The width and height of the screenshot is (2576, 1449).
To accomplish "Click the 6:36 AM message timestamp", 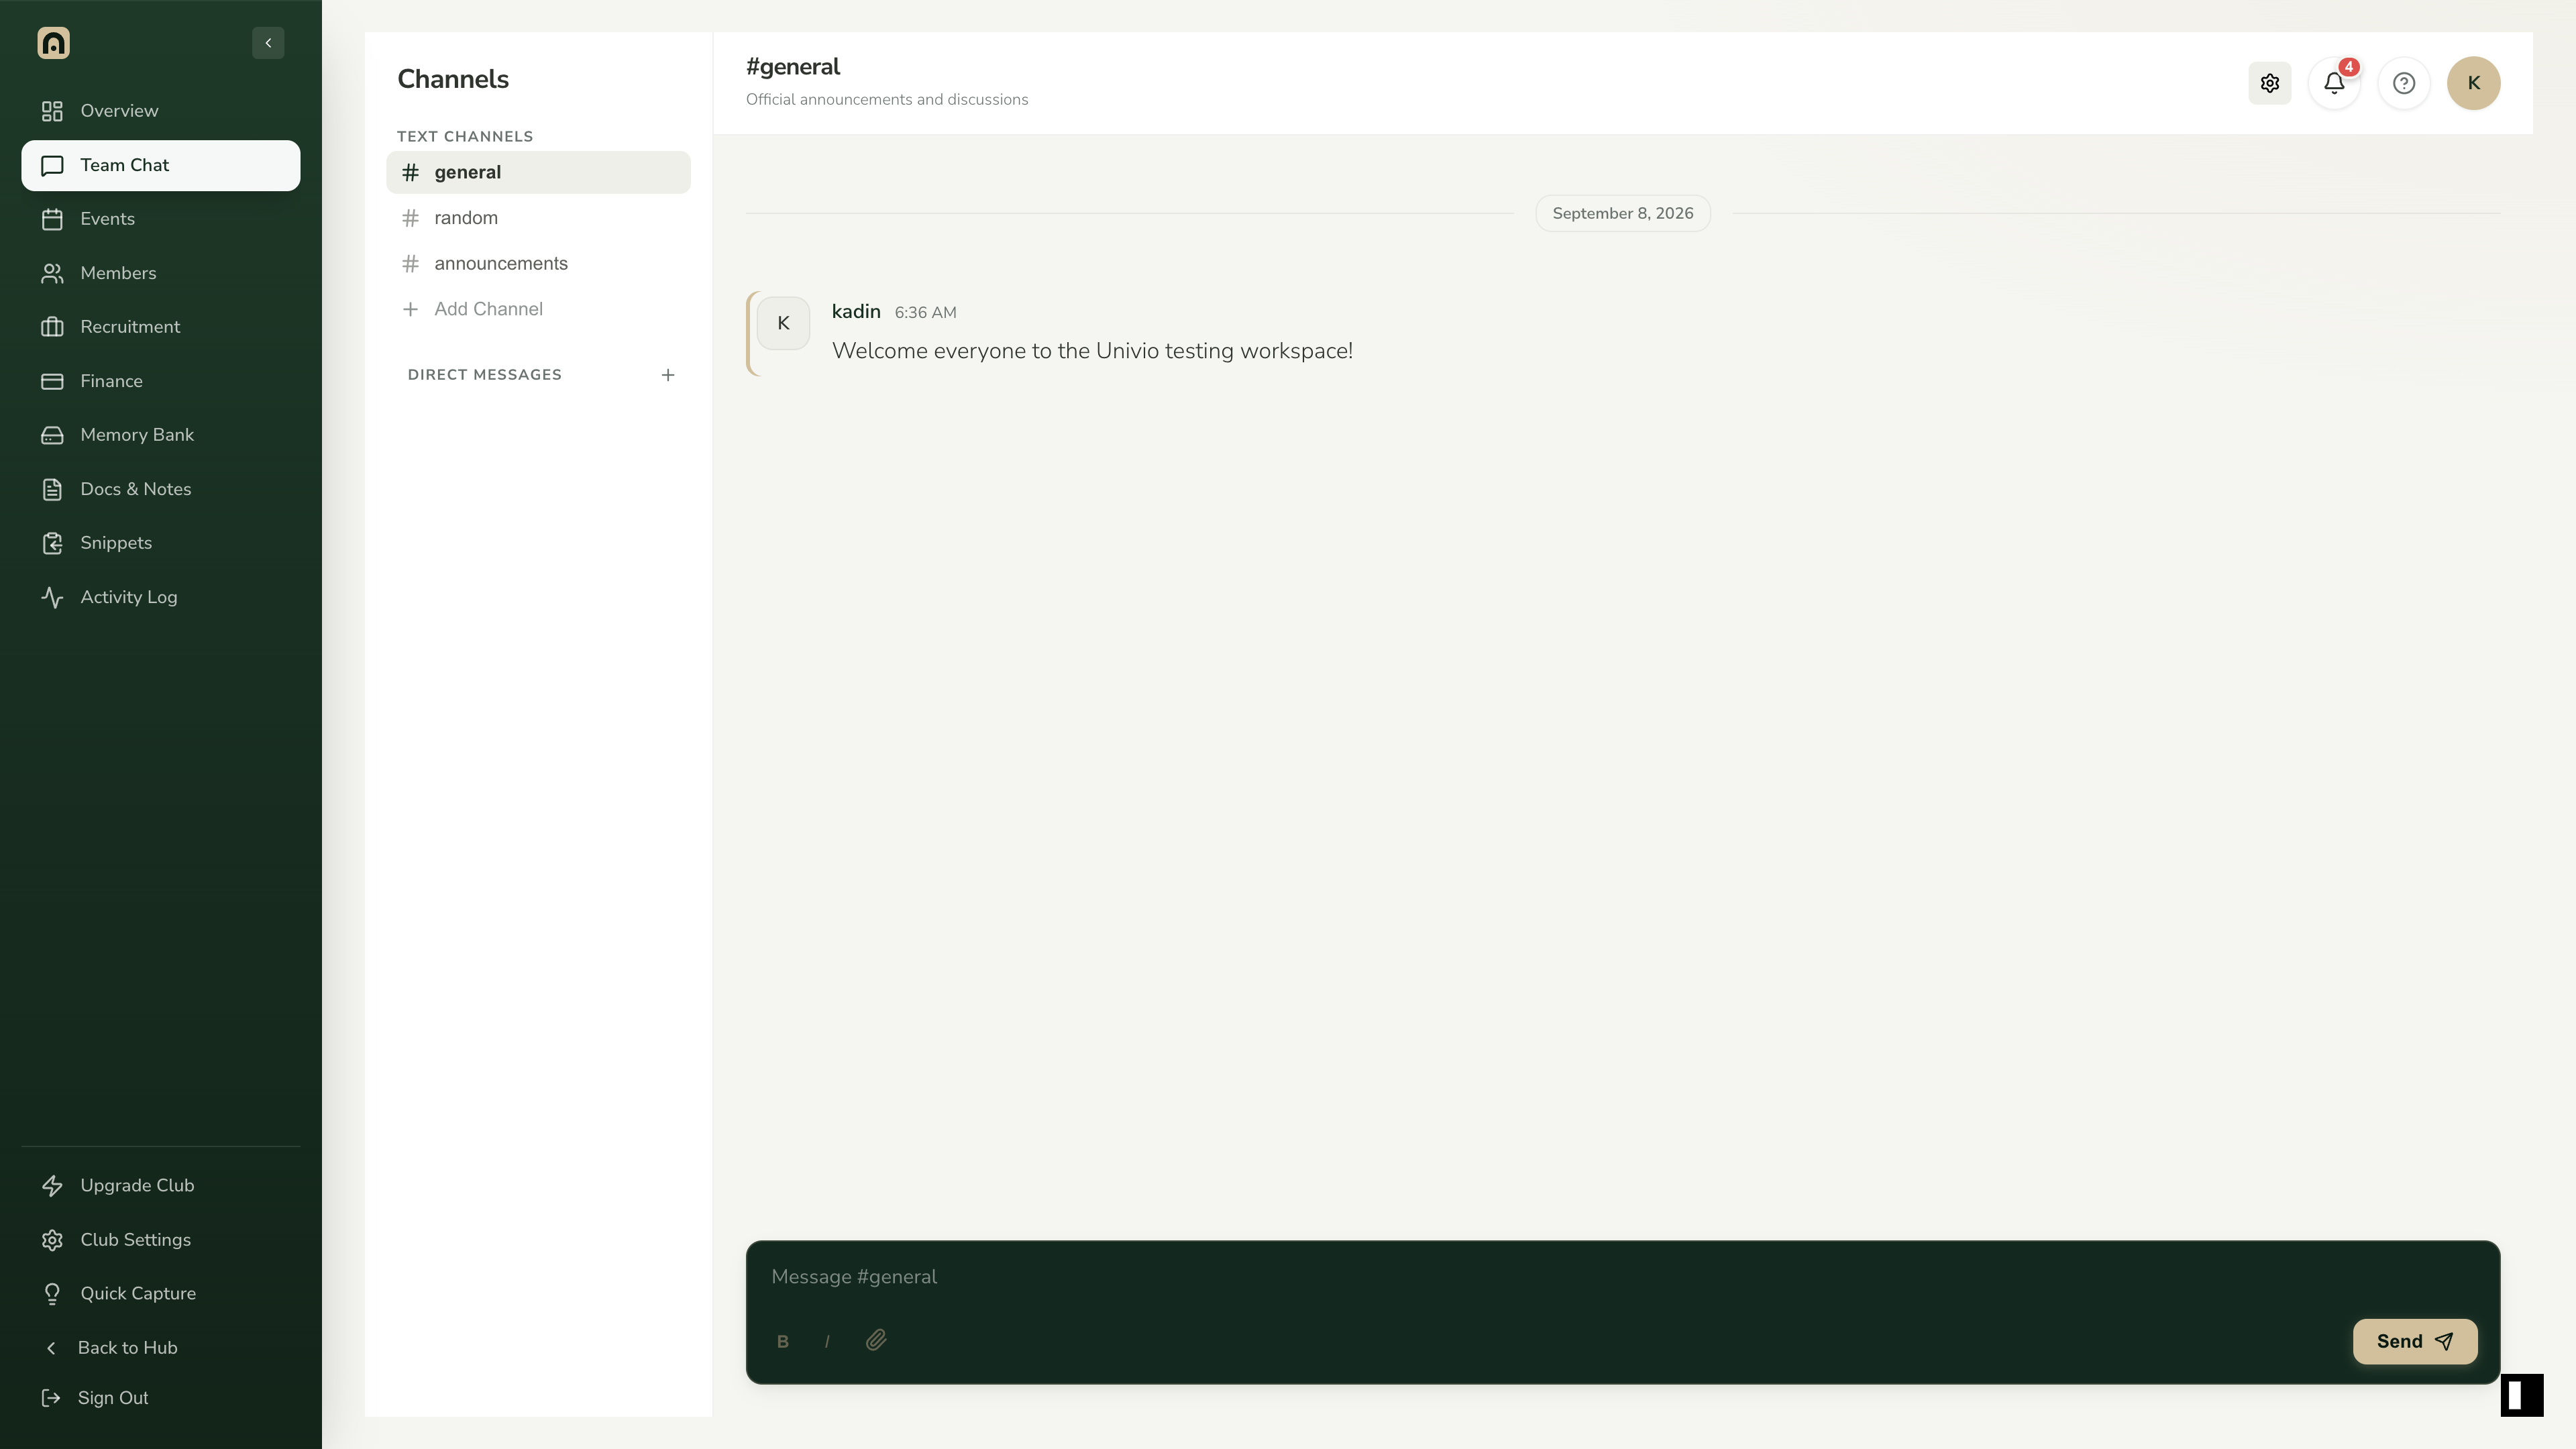I will [x=925, y=313].
